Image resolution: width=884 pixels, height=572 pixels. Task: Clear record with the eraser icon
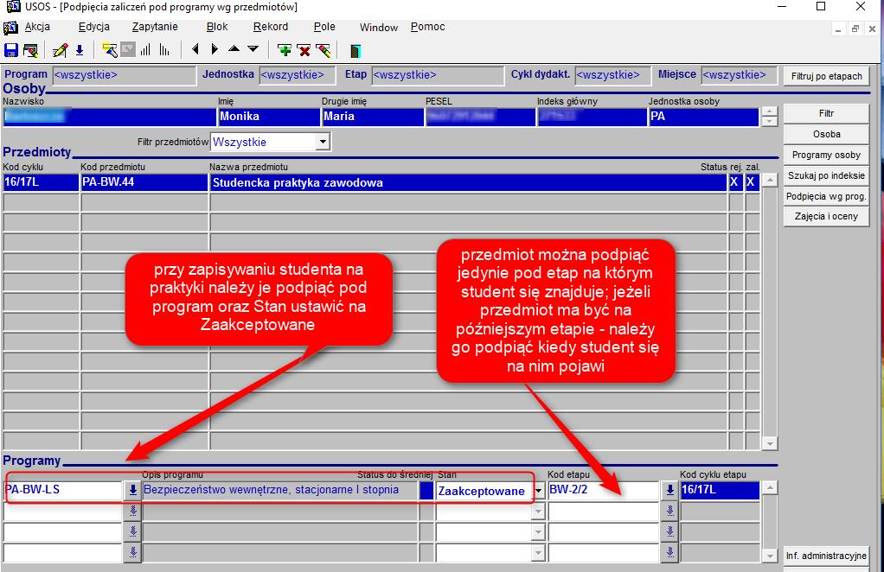[x=323, y=51]
